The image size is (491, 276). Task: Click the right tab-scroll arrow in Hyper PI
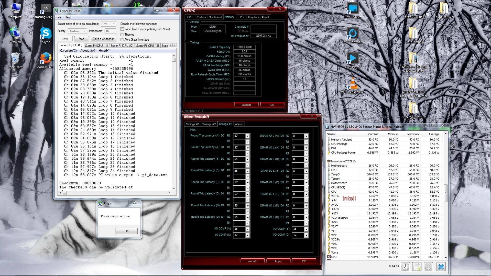[174, 45]
